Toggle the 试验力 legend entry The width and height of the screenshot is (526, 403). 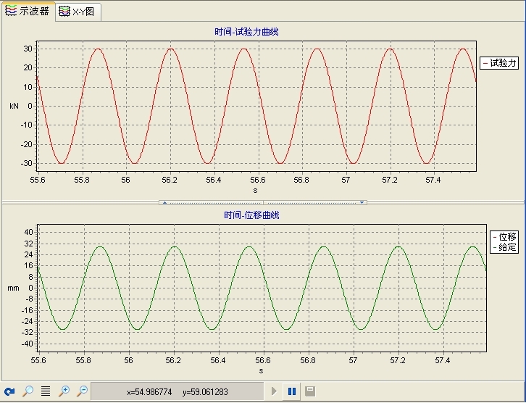point(499,63)
